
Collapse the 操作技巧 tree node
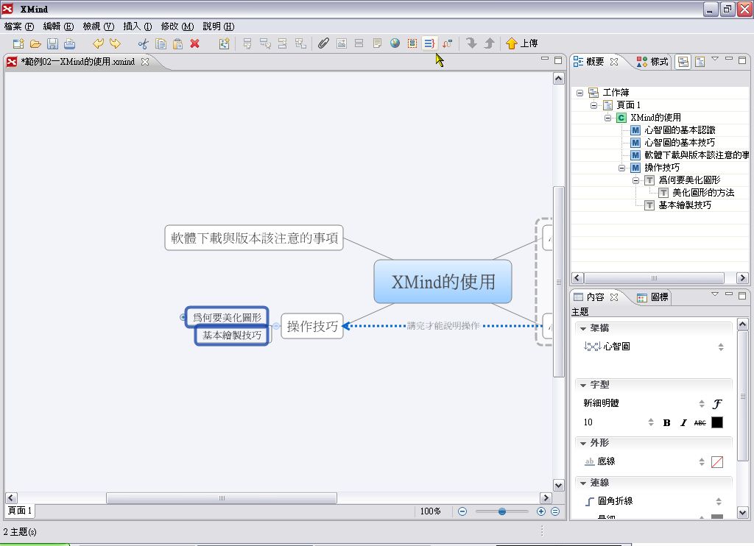[x=621, y=168]
